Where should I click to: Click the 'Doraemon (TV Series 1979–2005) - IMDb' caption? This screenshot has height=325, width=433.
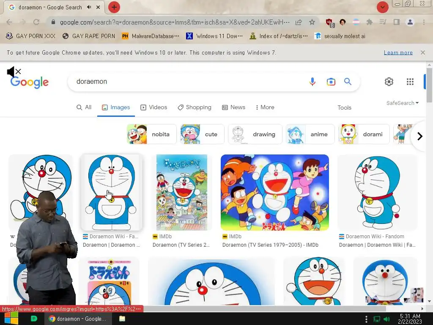(x=270, y=245)
